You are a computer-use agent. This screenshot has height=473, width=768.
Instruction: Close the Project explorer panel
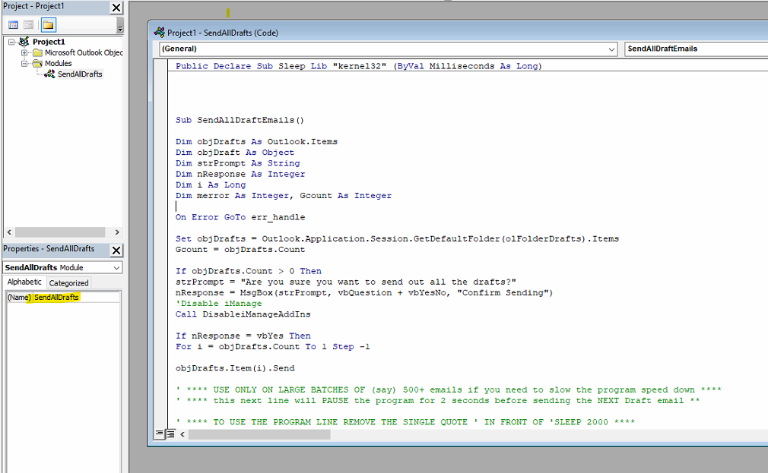[116, 8]
